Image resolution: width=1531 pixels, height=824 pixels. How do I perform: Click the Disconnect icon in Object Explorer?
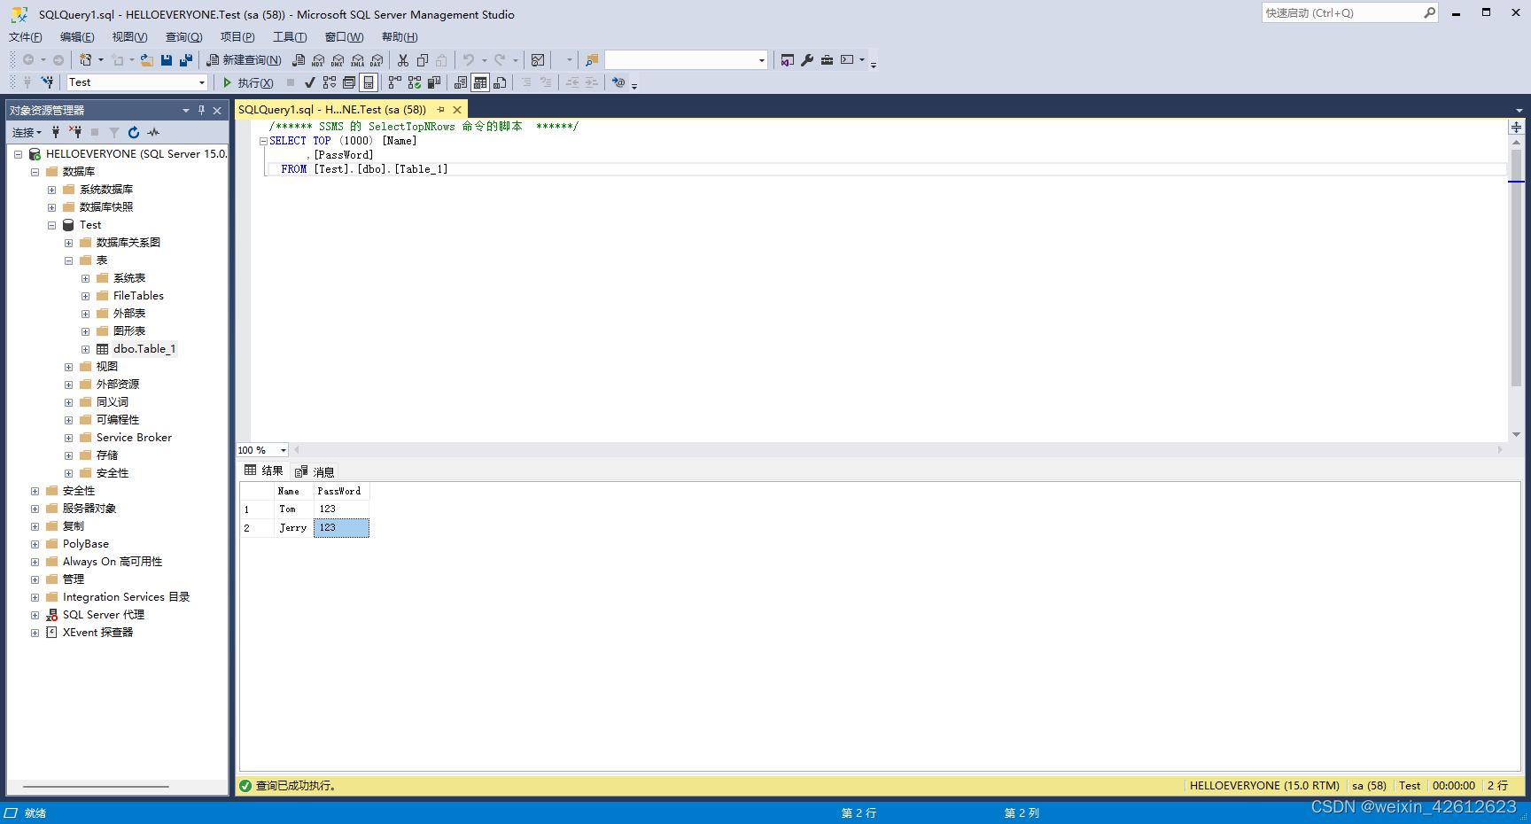coord(76,132)
